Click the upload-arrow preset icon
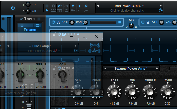Viewport: 177px width, 109px height. click(x=66, y=10)
